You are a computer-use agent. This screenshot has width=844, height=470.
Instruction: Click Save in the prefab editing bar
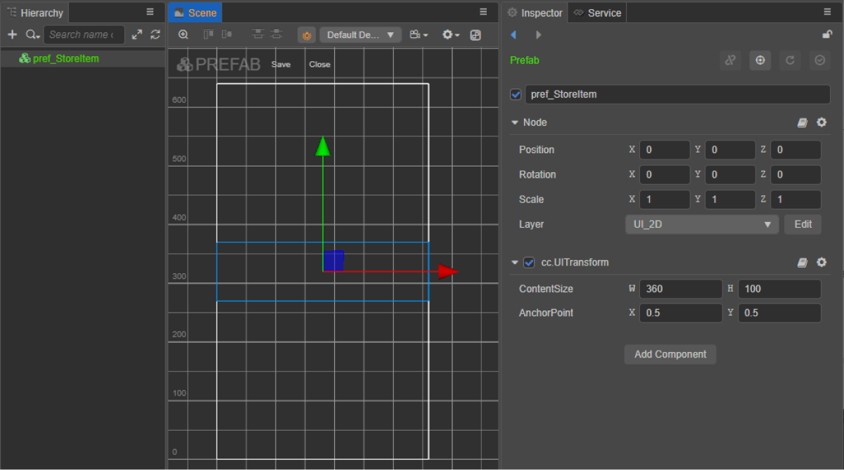coord(281,64)
